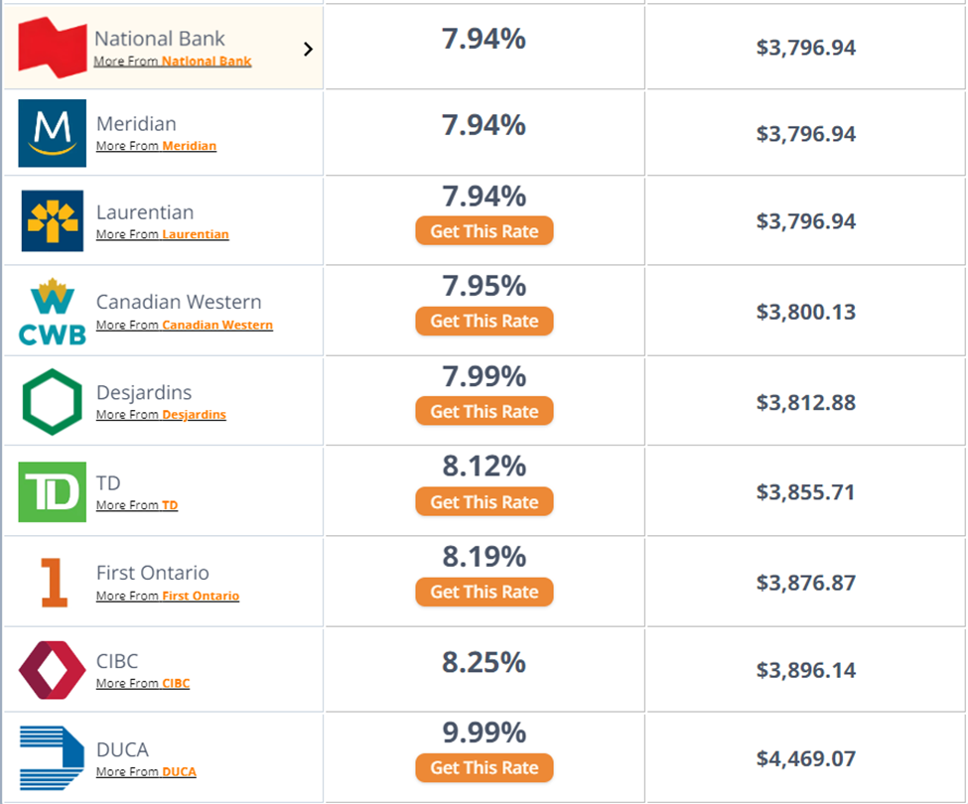Image resolution: width=968 pixels, height=804 pixels.
Task: Click the CIBC red diamond logo
Action: 52,670
